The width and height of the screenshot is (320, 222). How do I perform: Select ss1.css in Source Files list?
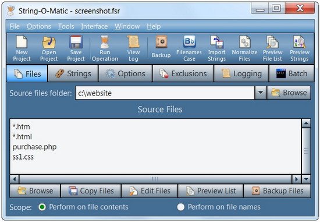point(23,157)
